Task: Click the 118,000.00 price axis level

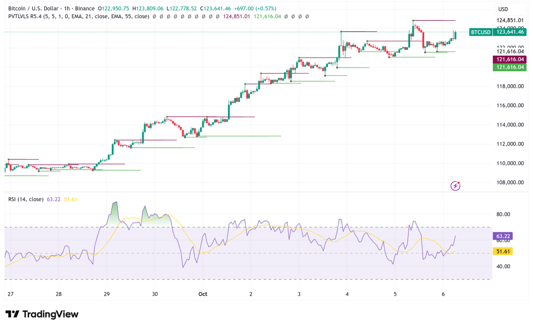Action: pyautogui.click(x=509, y=86)
